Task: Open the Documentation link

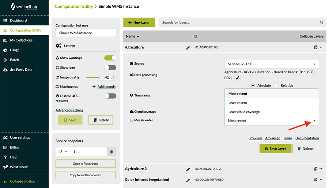Action: [x=307, y=138]
